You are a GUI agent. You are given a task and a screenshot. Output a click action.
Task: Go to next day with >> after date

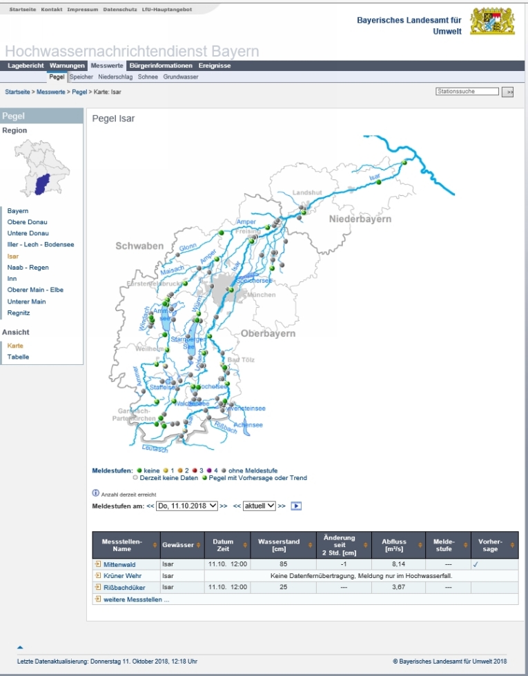[x=224, y=506]
